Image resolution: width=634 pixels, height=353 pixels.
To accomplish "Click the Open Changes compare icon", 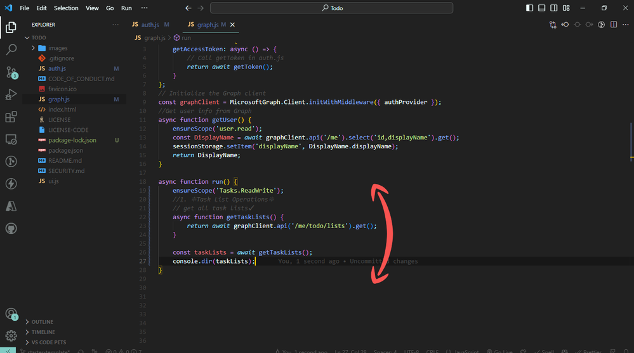I will [x=553, y=25].
